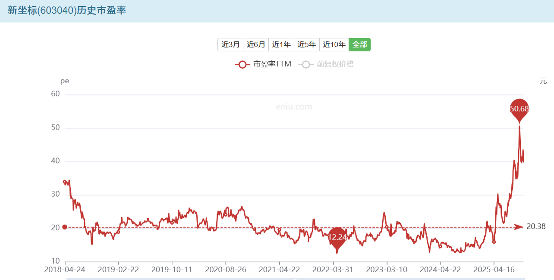Select the 近3月 time range tab
This screenshot has height=280, width=554.
click(x=230, y=44)
